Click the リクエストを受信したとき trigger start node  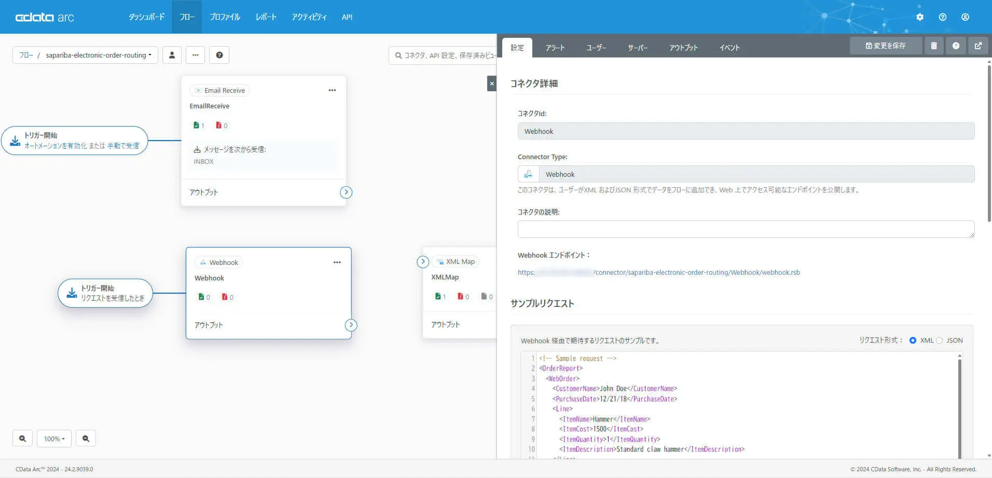(x=105, y=293)
